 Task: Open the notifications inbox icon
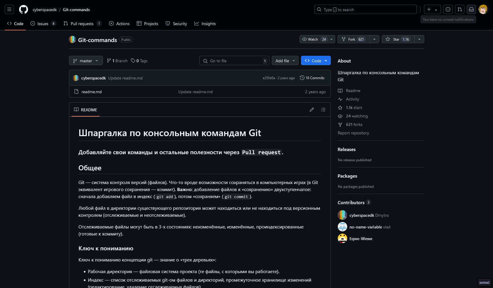pos(471,9)
